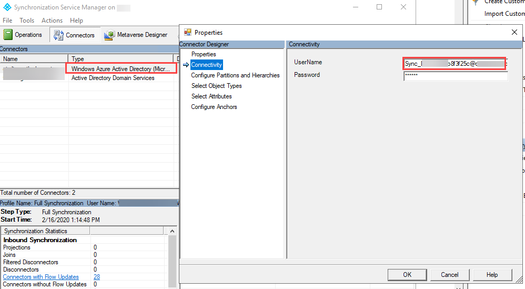Open the Actions menu
The width and height of the screenshot is (525, 289).
[52, 21]
